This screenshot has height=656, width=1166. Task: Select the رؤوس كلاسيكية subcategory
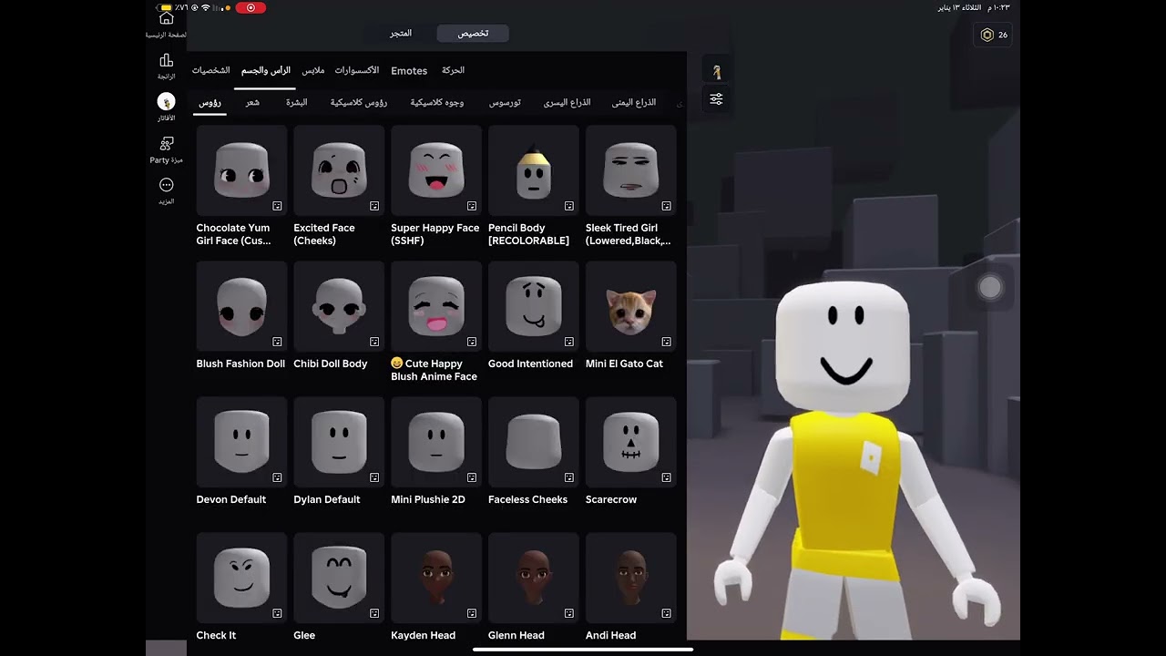(x=359, y=103)
